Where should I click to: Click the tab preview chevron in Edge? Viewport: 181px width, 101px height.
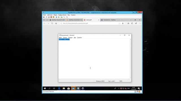122,20
